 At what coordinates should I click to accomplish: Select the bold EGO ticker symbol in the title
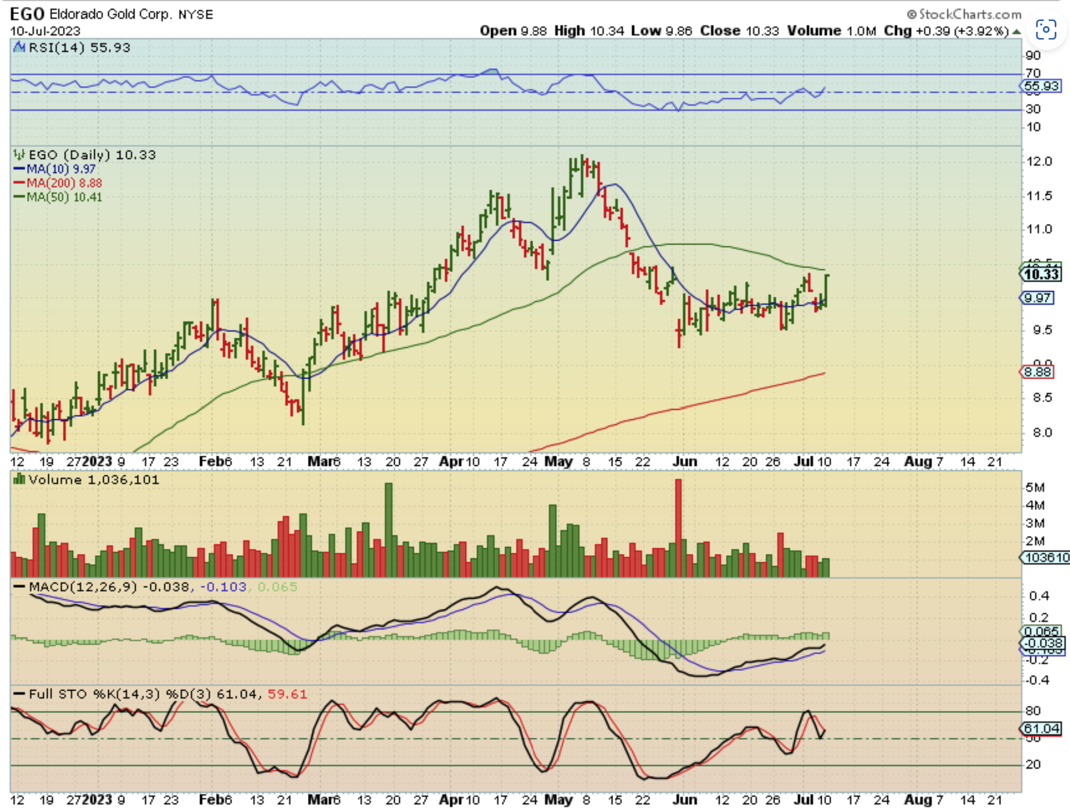[28, 14]
